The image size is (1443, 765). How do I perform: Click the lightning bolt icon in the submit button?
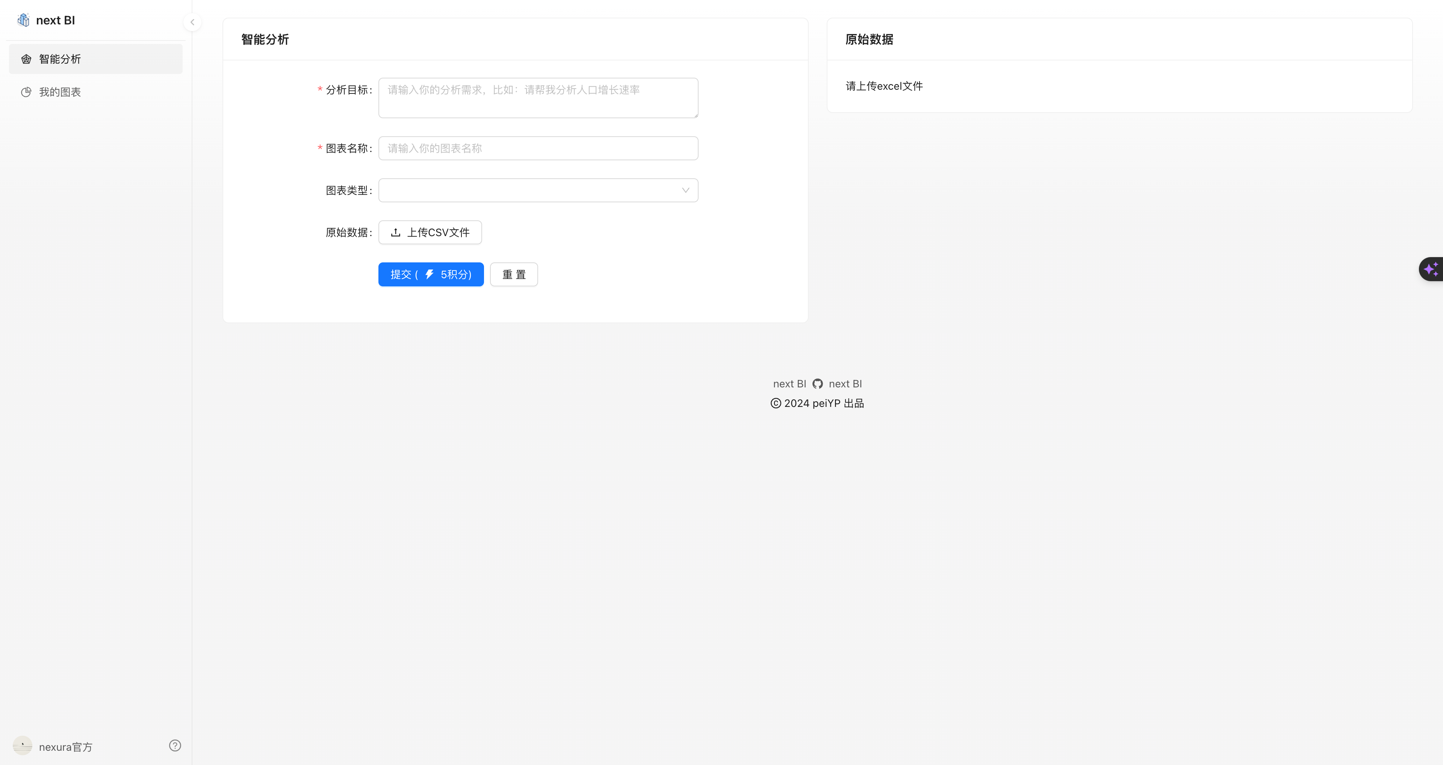429,274
